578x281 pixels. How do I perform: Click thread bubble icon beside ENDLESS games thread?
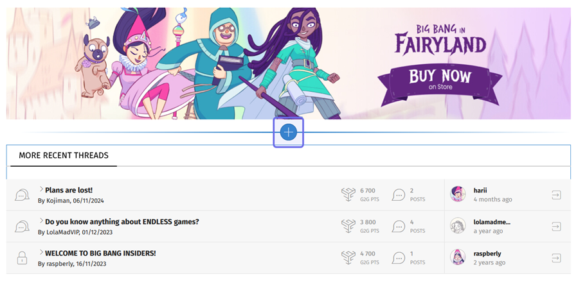click(22, 226)
